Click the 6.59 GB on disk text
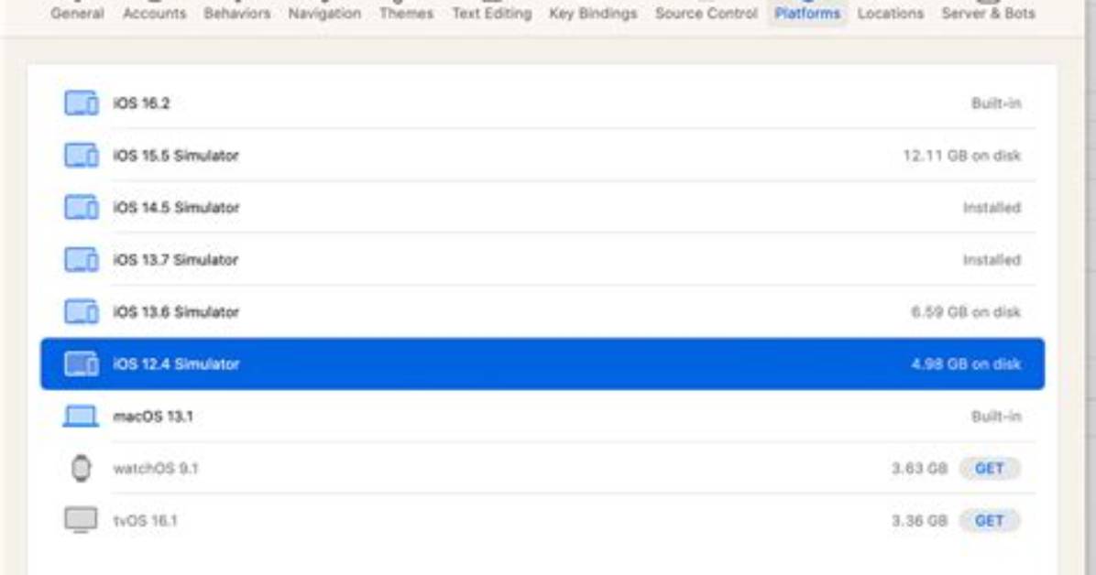1096x575 pixels. 966,311
